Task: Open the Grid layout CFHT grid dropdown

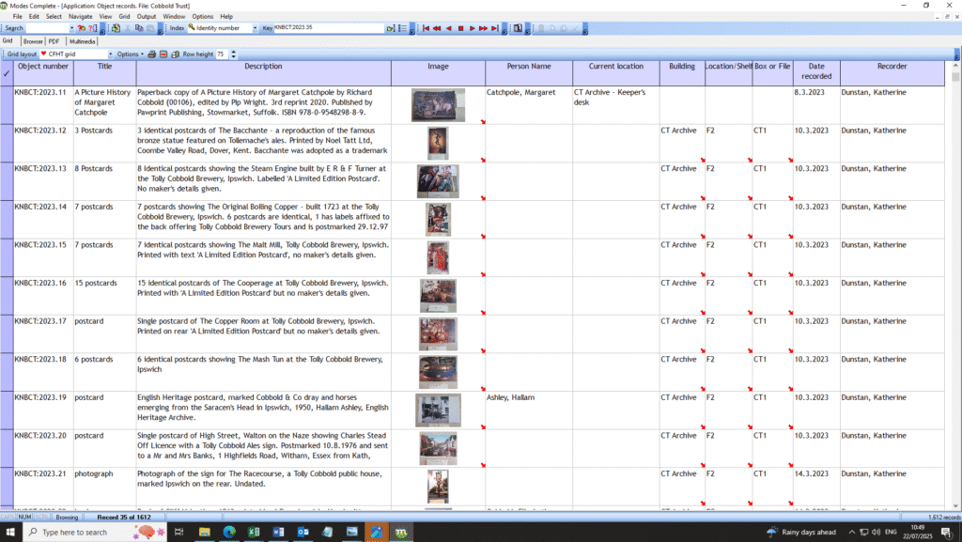Action: coord(111,54)
